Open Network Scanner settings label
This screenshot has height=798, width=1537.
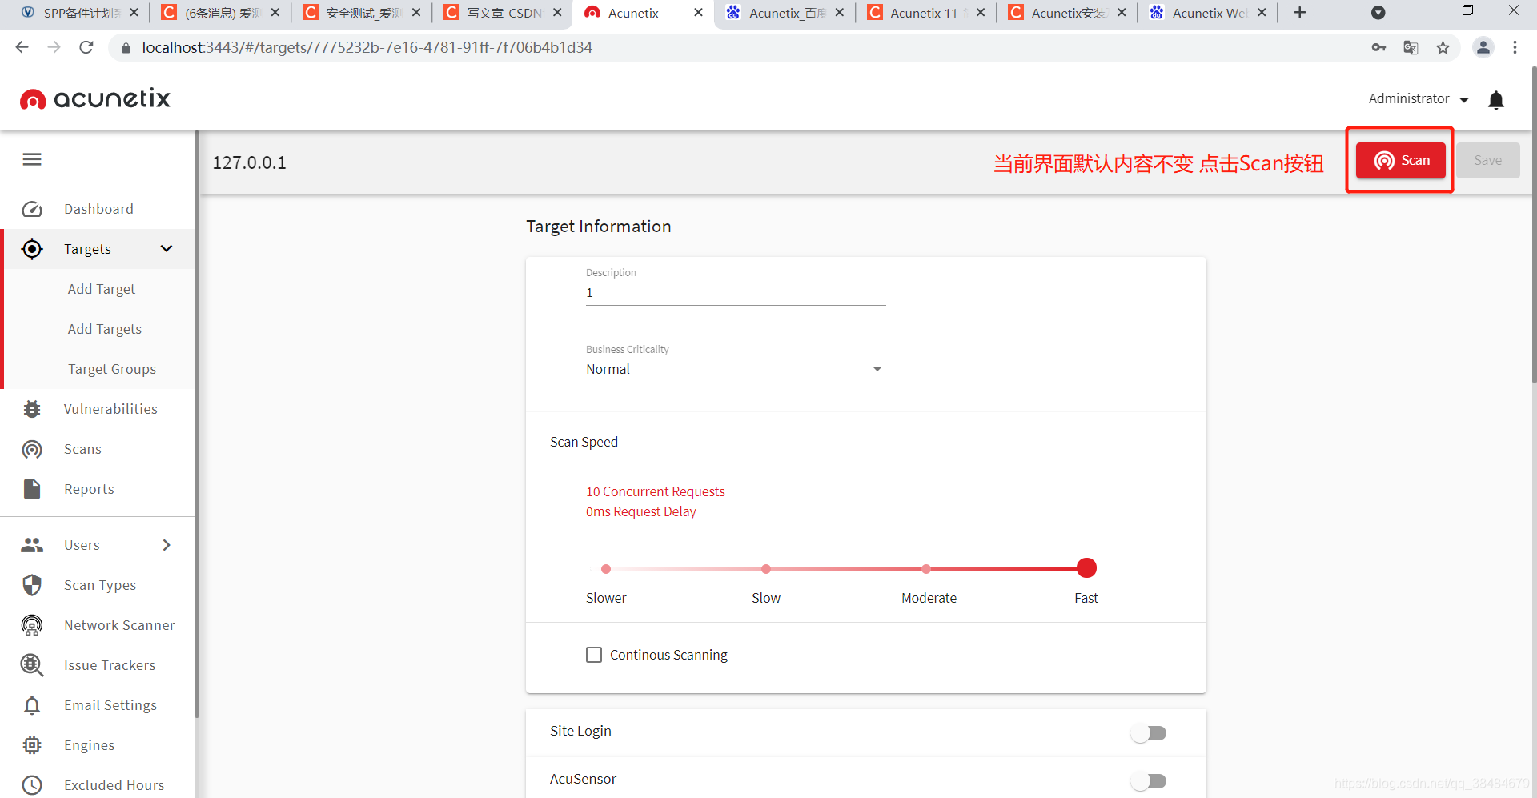coord(119,625)
